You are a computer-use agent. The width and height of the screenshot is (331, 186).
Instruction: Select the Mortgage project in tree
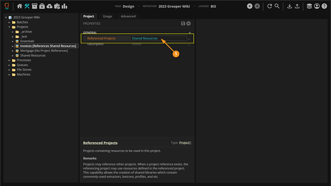[x=44, y=51]
